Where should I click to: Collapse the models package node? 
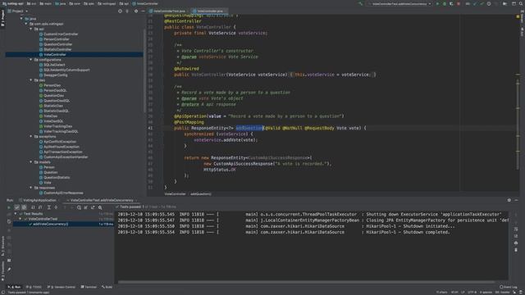pos(31,162)
